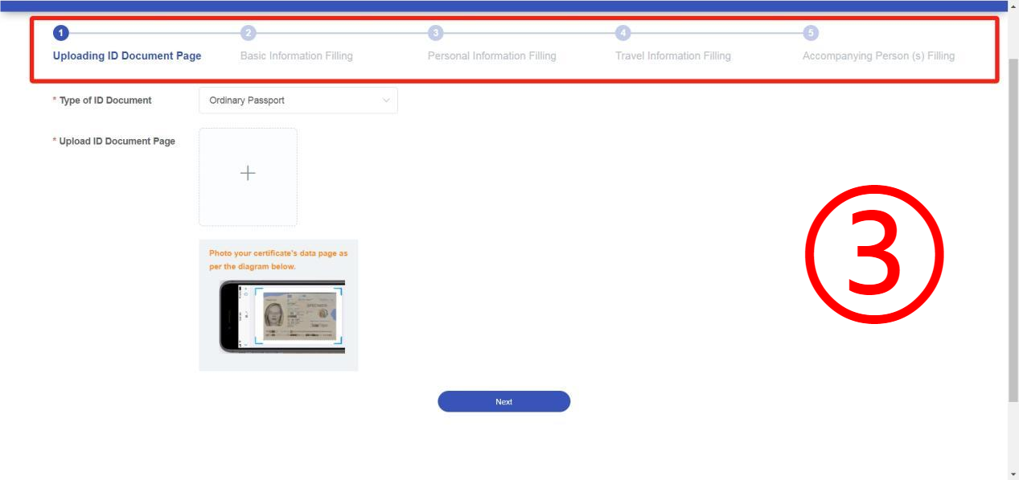Go to Personal Information Filling step

pos(492,55)
